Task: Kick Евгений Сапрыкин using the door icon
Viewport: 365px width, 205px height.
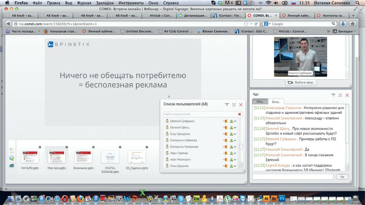Action: point(225,121)
